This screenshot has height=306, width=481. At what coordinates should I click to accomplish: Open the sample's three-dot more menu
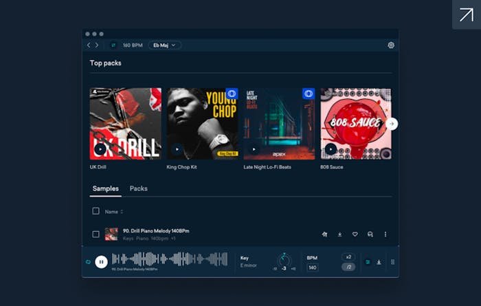click(x=385, y=234)
